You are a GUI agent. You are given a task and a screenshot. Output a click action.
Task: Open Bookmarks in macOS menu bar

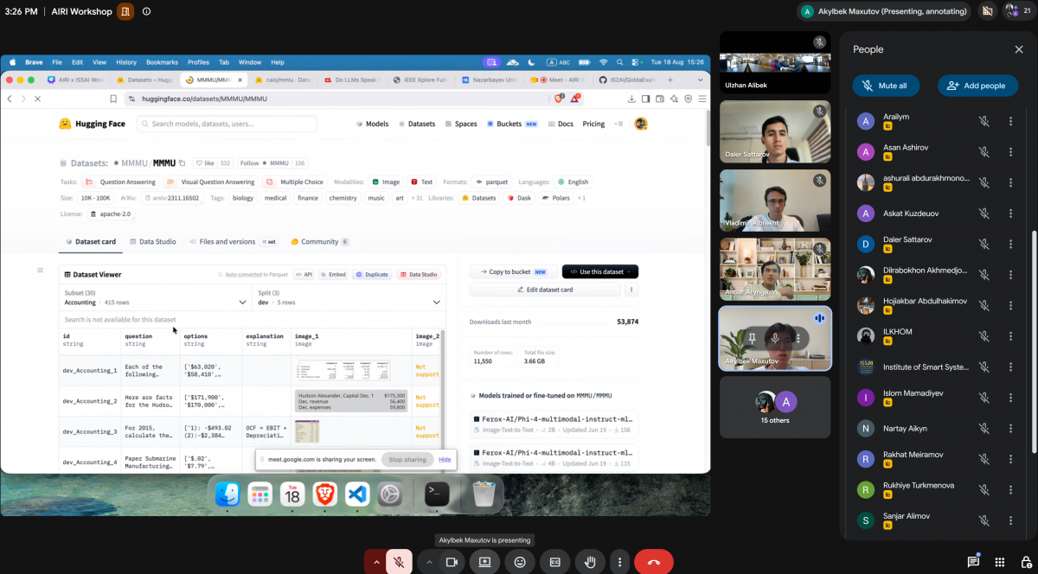tap(162, 62)
